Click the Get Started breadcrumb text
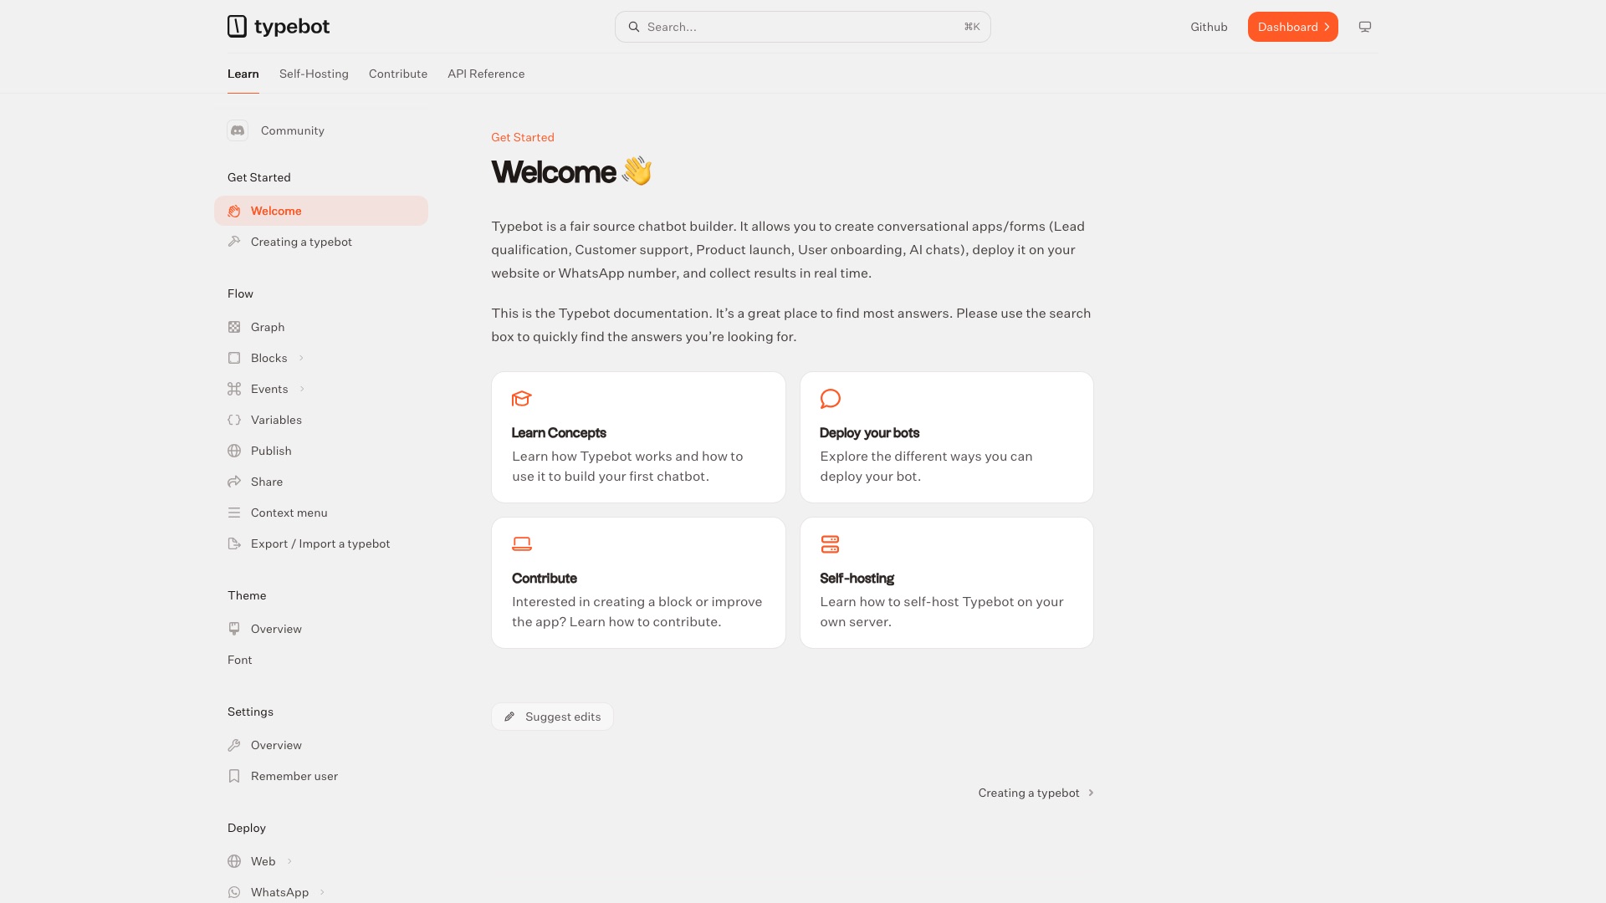Image resolution: width=1606 pixels, height=903 pixels. (x=523, y=137)
